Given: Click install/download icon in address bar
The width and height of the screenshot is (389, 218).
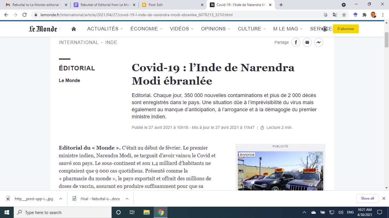Looking at the screenshot, I should click(326, 15).
